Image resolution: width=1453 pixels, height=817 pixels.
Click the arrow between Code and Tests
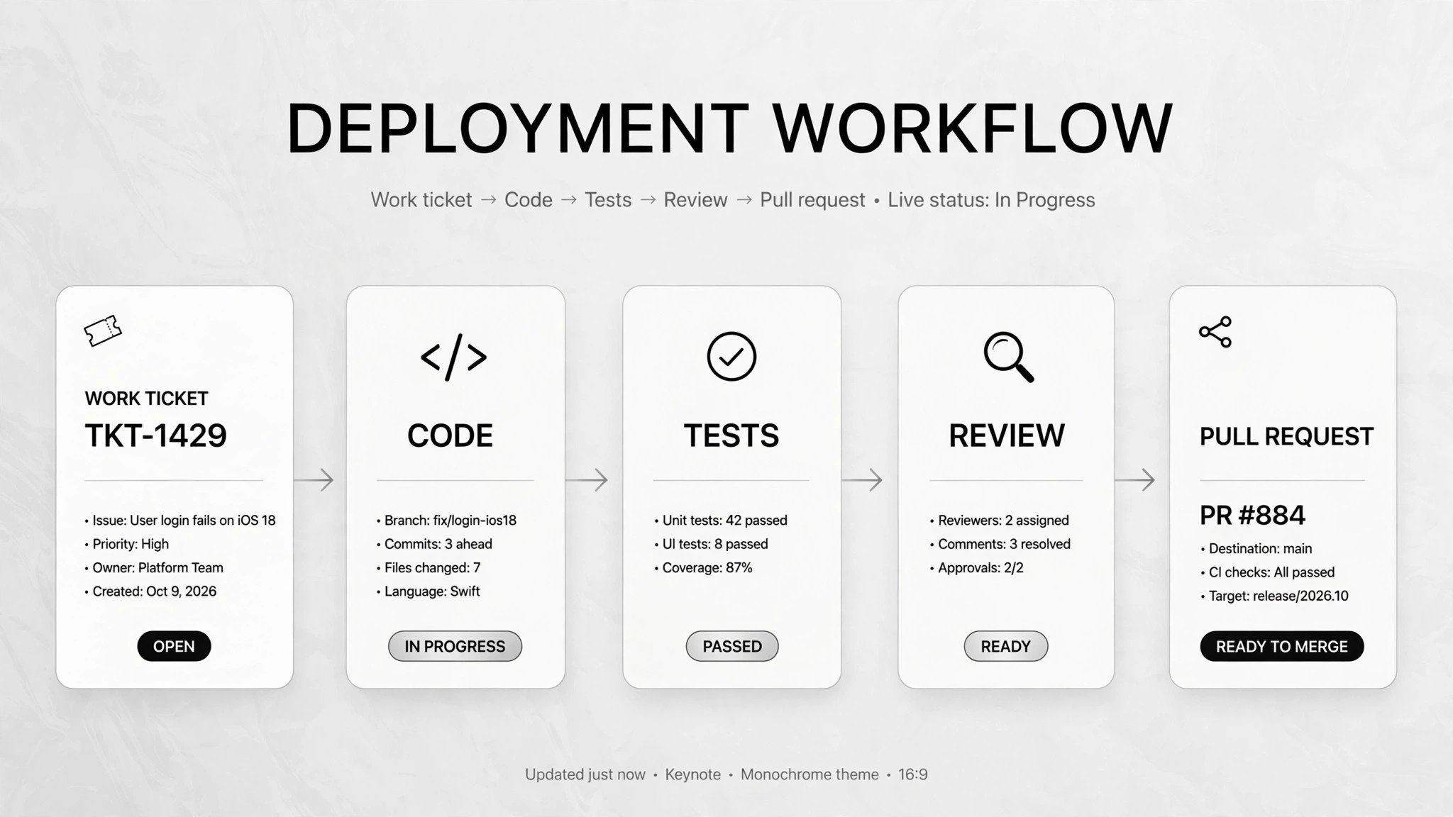click(587, 480)
